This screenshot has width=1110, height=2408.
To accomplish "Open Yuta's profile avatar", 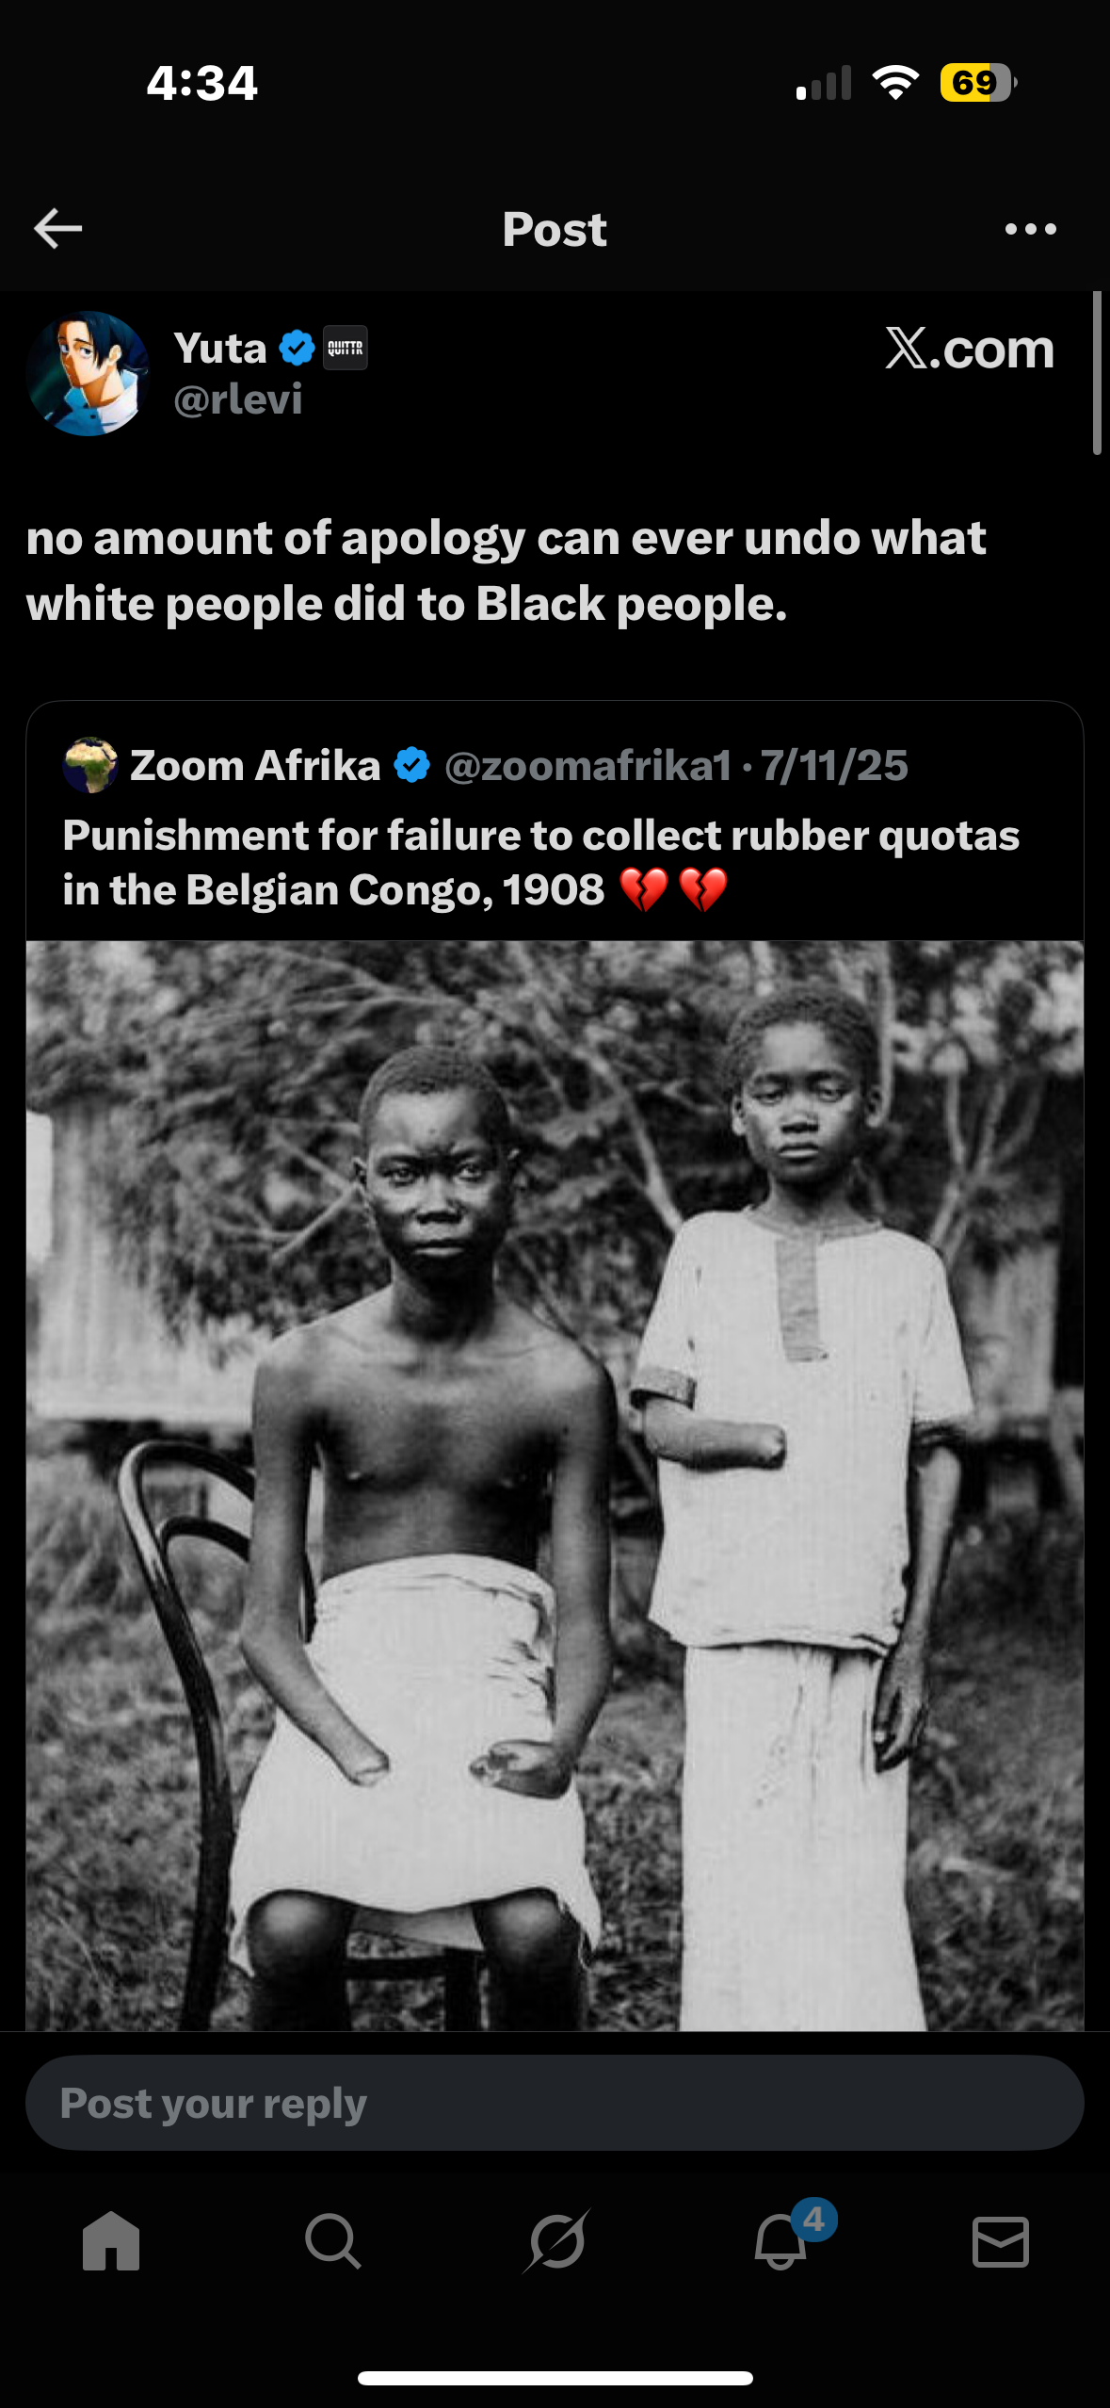I will point(88,374).
